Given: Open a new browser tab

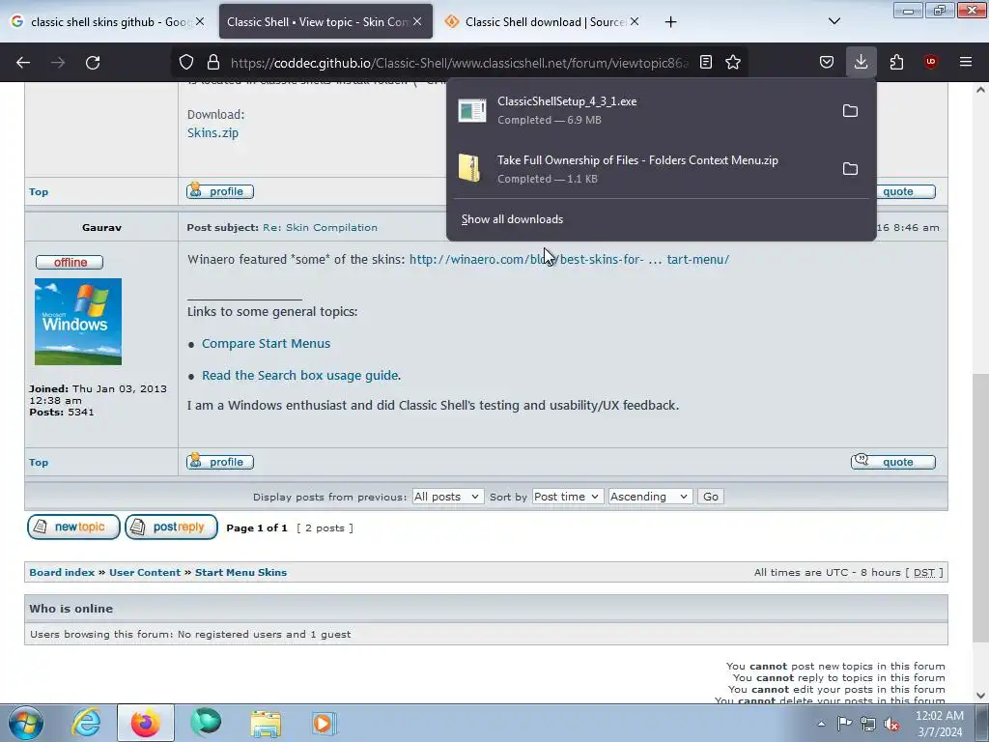Looking at the screenshot, I should point(670,22).
